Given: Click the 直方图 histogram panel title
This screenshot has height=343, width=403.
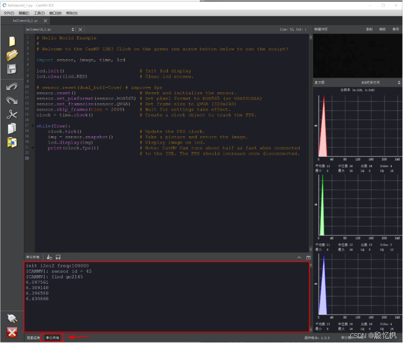Looking at the screenshot, I should 319,82.
